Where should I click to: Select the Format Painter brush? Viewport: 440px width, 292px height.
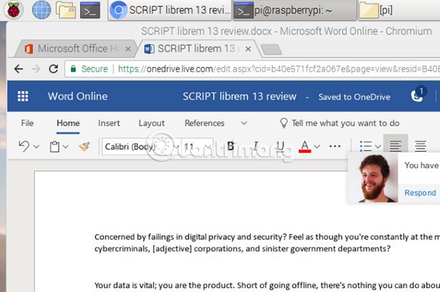click(84, 146)
